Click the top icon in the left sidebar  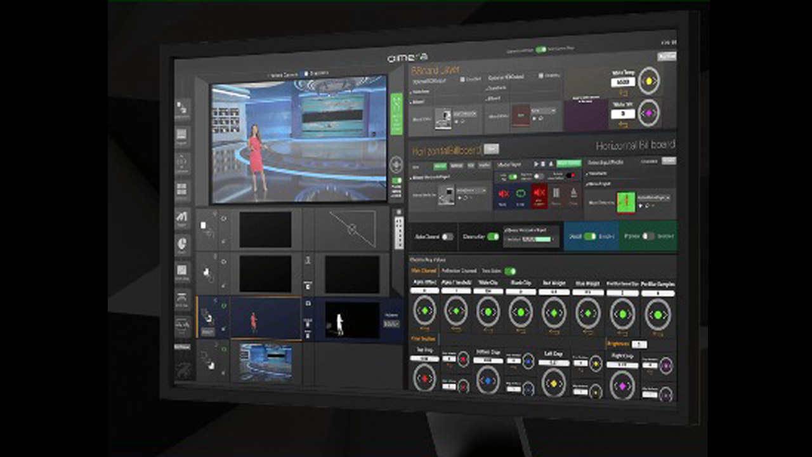click(x=182, y=108)
